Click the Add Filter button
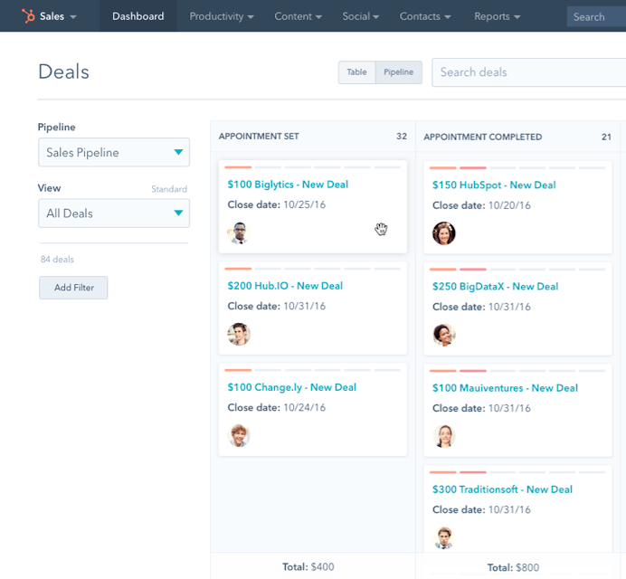 click(73, 288)
